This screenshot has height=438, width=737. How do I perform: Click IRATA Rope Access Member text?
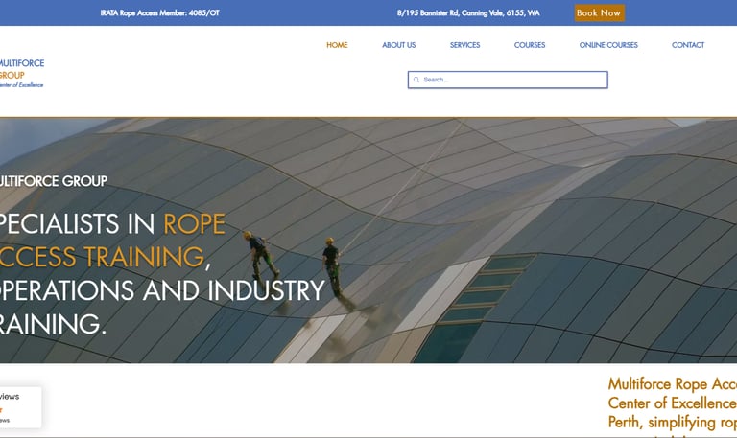160,13
